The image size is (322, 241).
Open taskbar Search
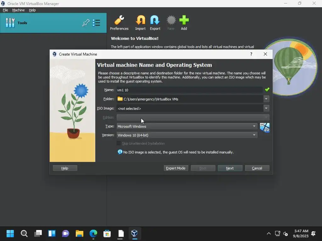point(24,233)
